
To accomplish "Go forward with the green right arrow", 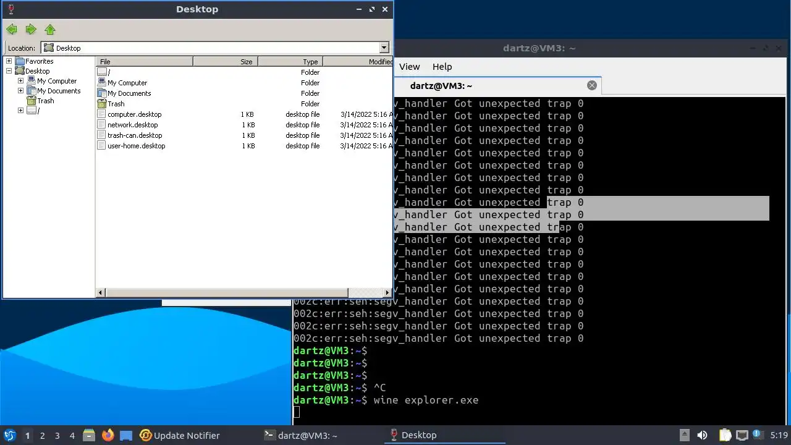I will [x=31, y=29].
